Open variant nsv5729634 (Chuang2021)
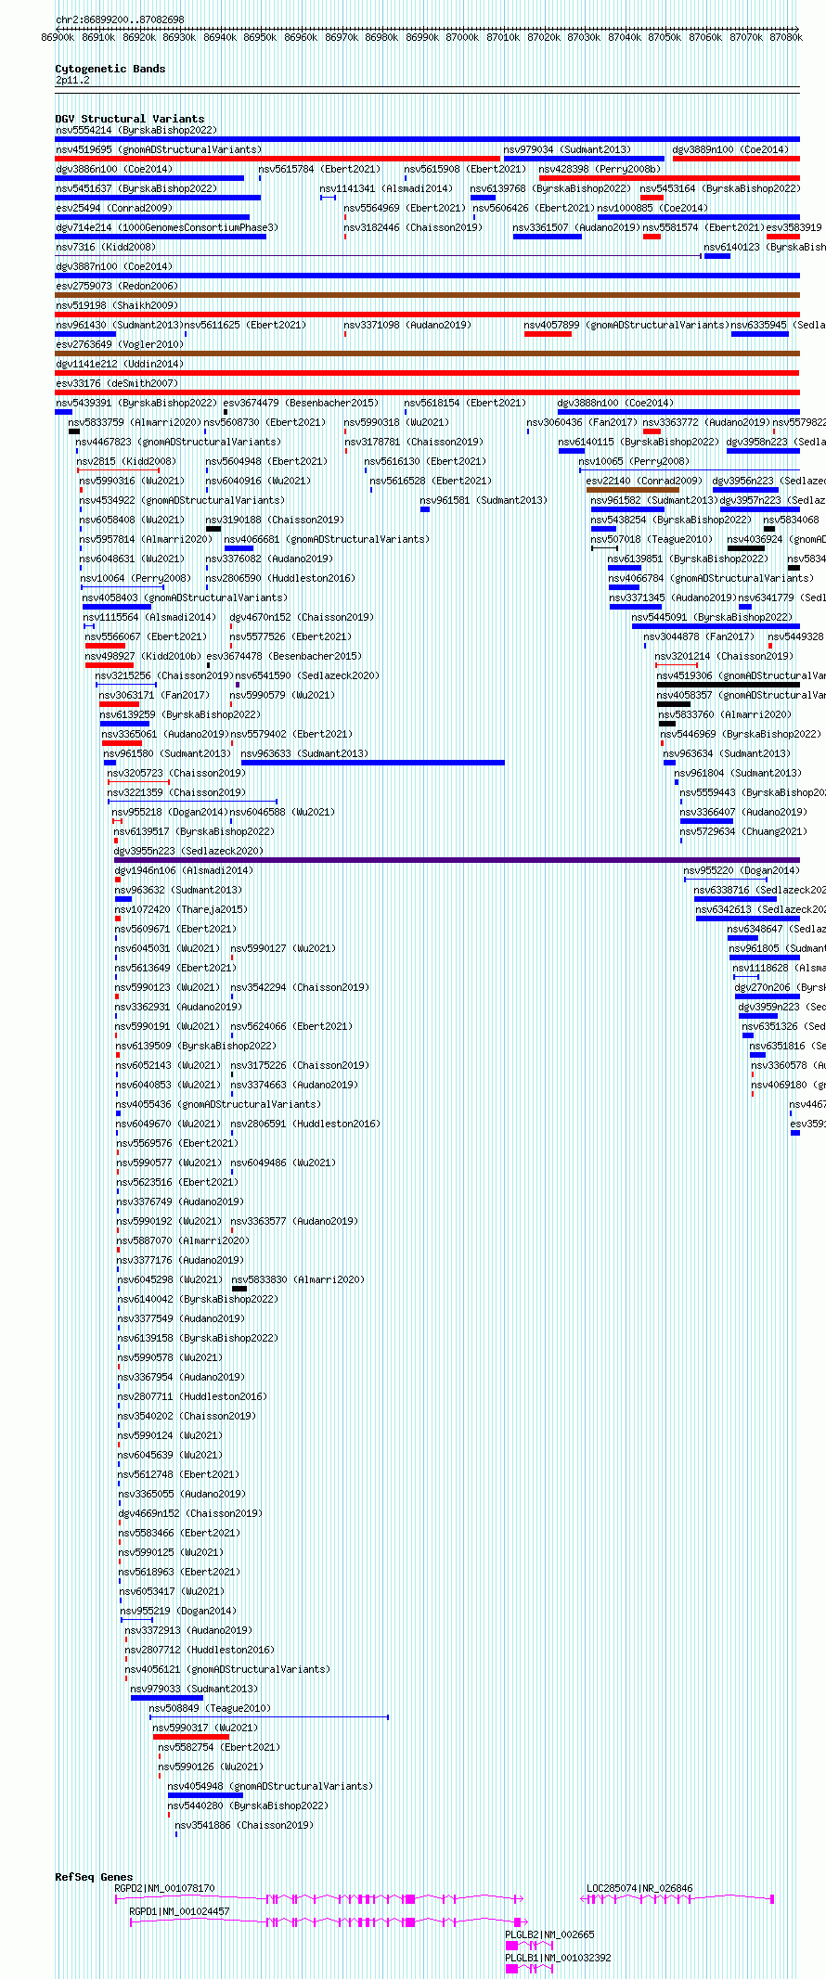The image size is (826, 1979). point(681,841)
